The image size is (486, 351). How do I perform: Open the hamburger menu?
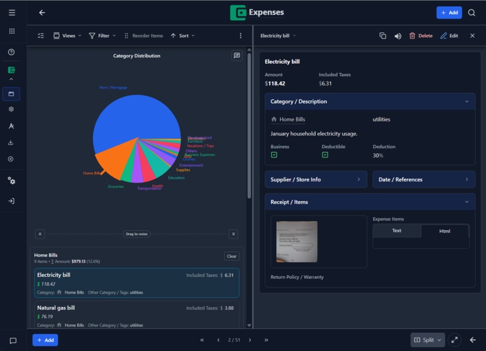click(12, 13)
